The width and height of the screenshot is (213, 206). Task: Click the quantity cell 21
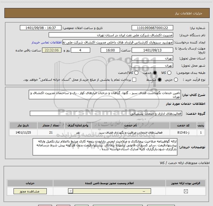[x=51, y=132]
